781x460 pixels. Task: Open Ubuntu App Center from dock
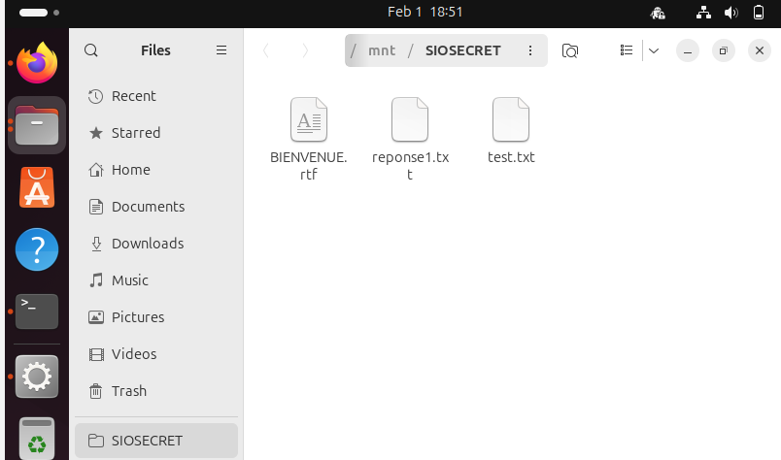point(37,187)
